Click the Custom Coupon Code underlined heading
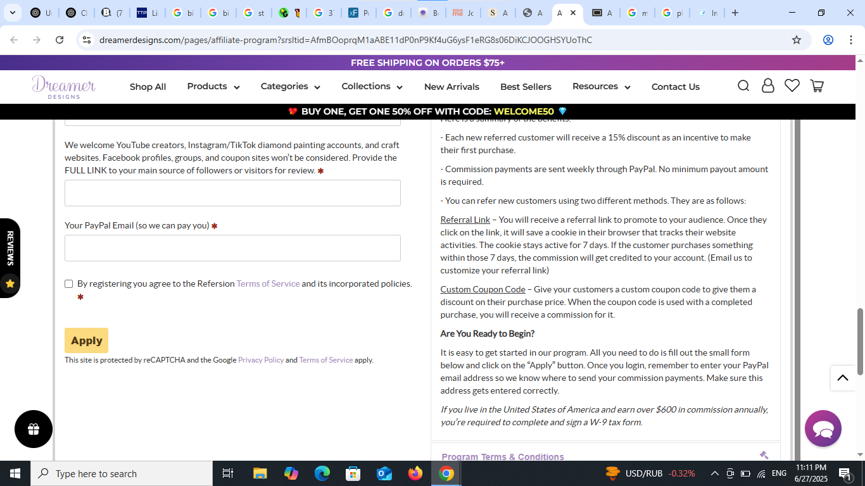The width and height of the screenshot is (865, 486). click(x=483, y=289)
